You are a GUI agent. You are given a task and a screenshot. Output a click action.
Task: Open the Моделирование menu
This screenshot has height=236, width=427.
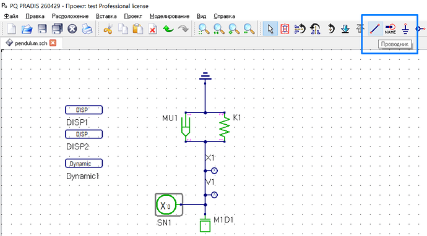[x=170, y=16]
